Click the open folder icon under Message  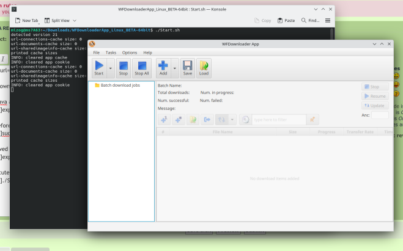point(193,120)
